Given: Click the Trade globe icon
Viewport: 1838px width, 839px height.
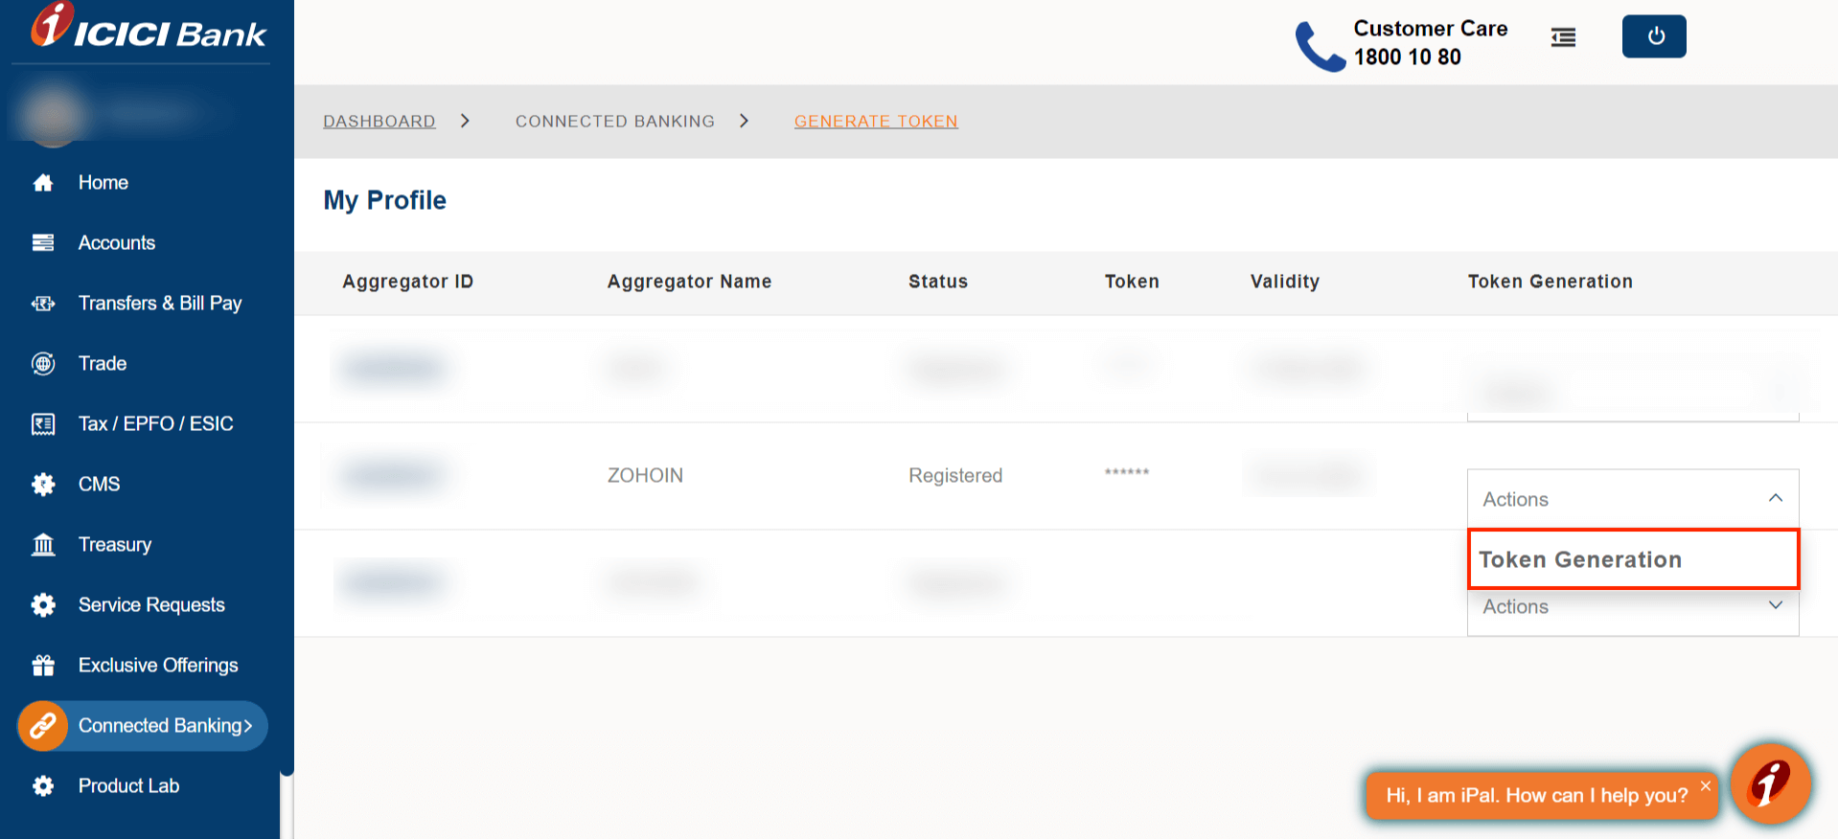Looking at the screenshot, I should coord(43,364).
